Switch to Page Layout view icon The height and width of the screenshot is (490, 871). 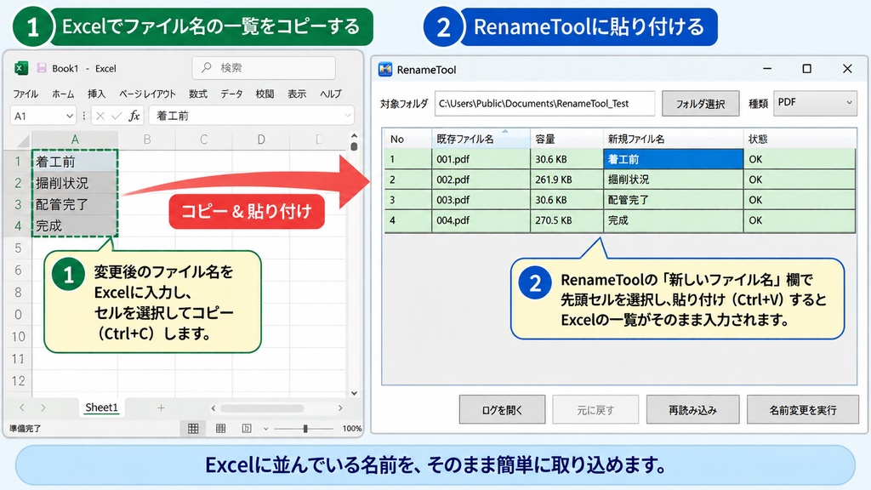[x=220, y=429]
